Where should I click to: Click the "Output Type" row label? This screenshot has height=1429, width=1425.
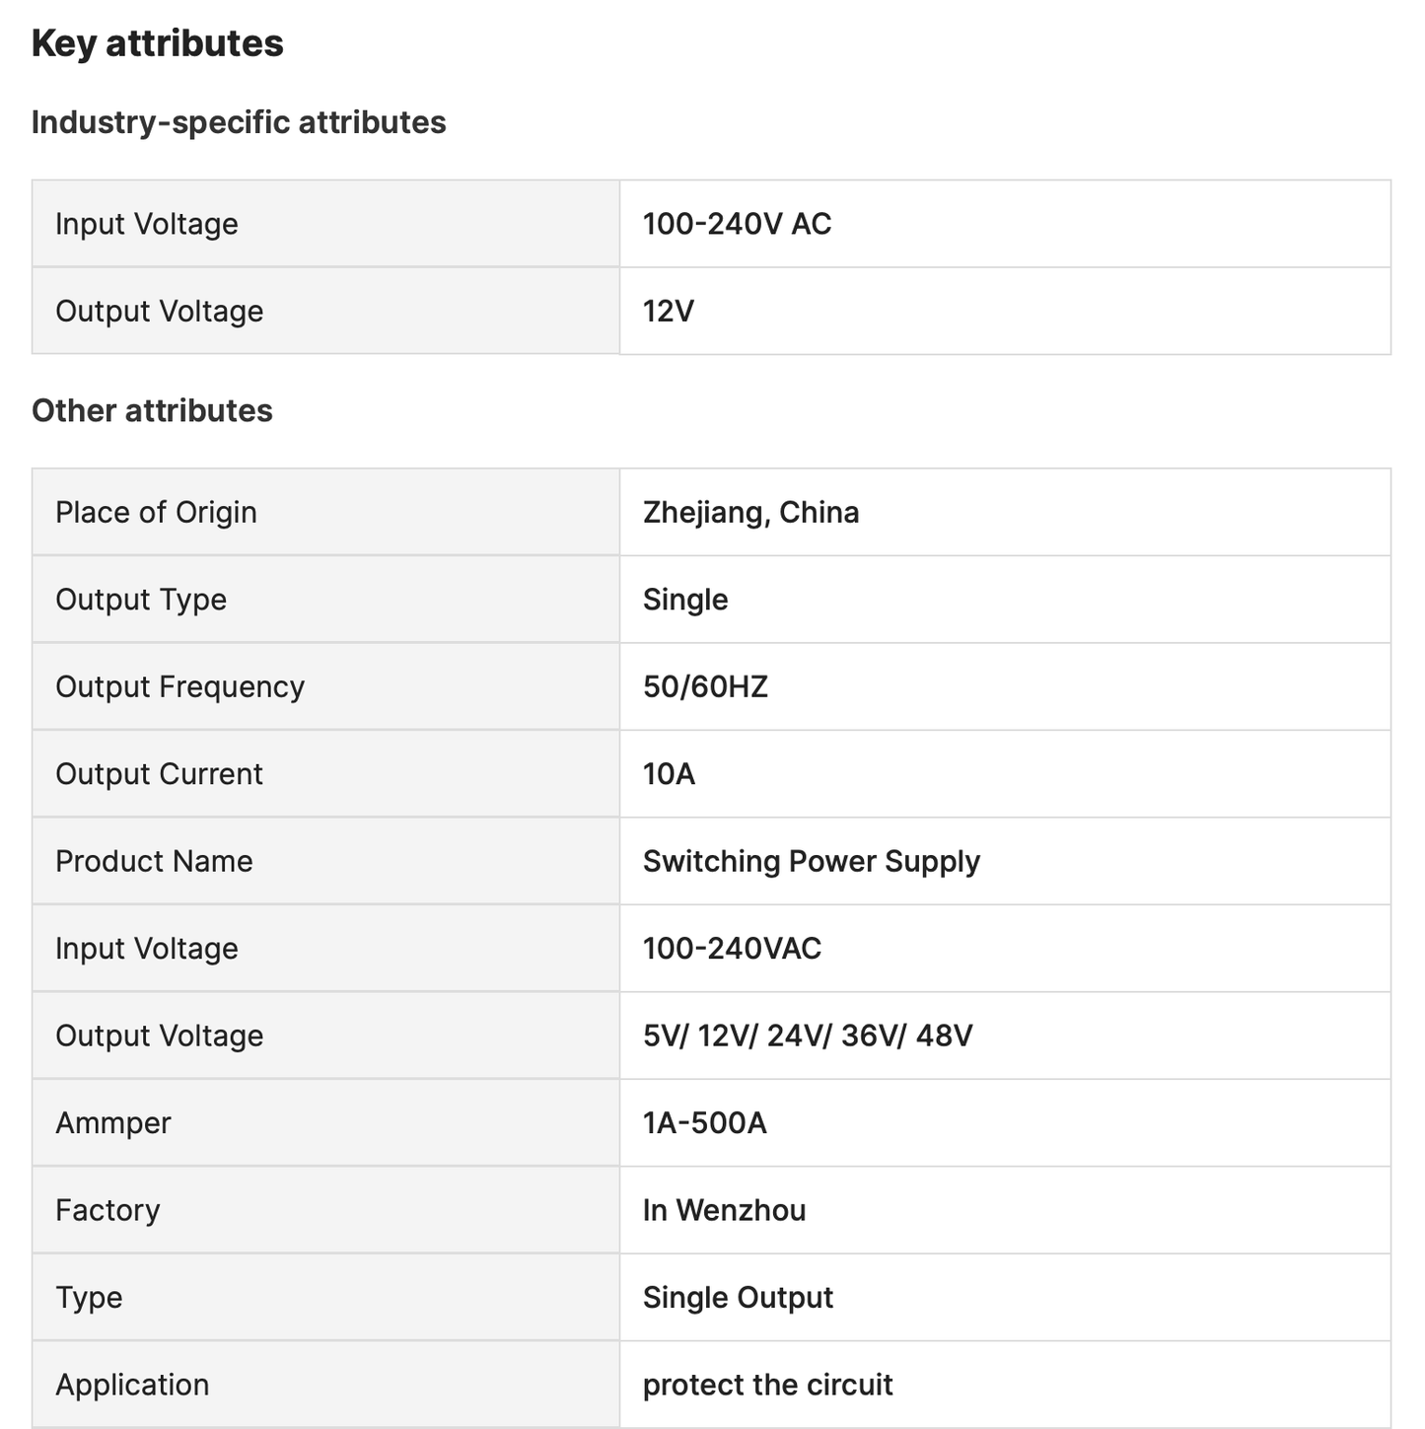point(141,600)
